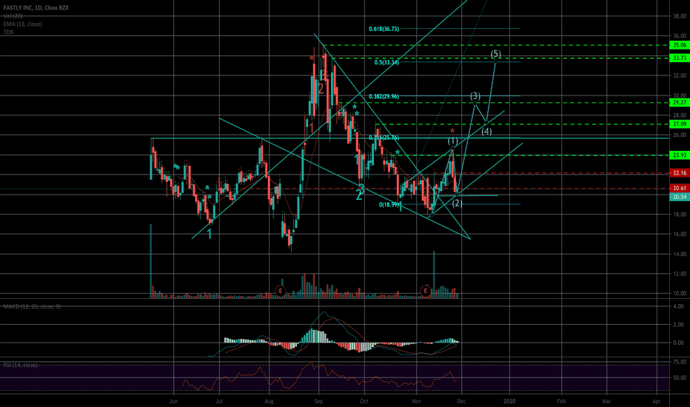Click the green 27.09 price label
The height and width of the screenshot is (407, 690).
coord(680,124)
